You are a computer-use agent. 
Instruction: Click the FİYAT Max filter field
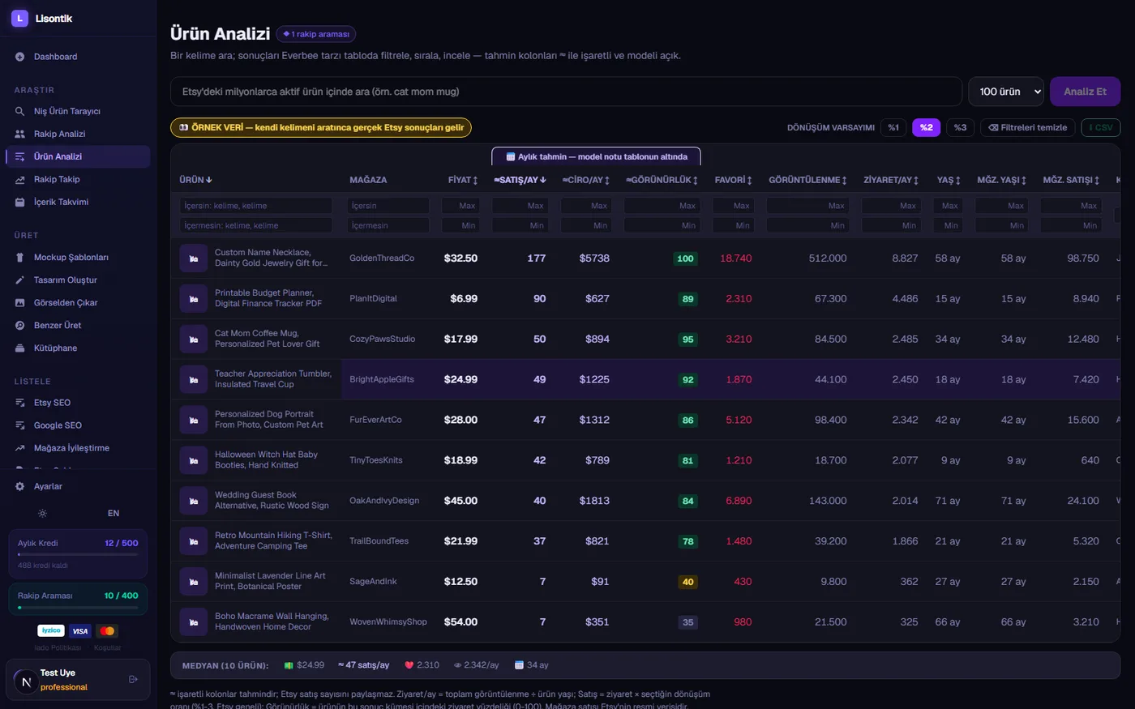click(x=460, y=206)
